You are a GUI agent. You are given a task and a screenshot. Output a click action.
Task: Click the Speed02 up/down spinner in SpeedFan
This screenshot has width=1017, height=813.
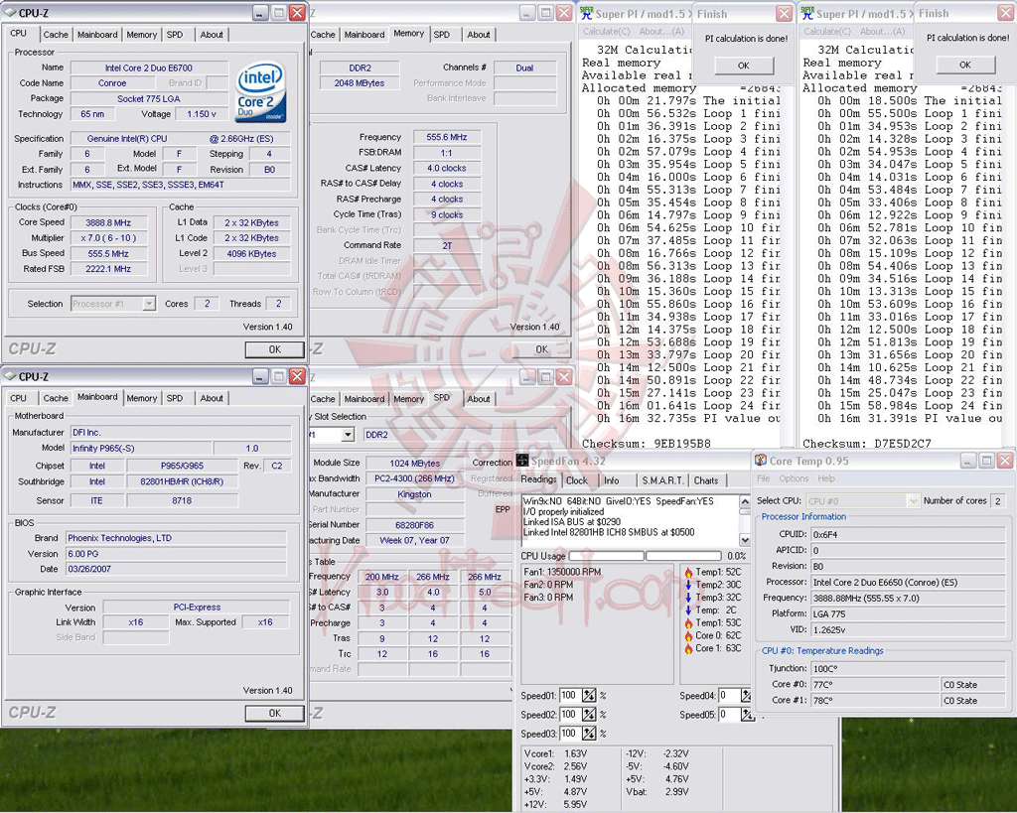(589, 715)
